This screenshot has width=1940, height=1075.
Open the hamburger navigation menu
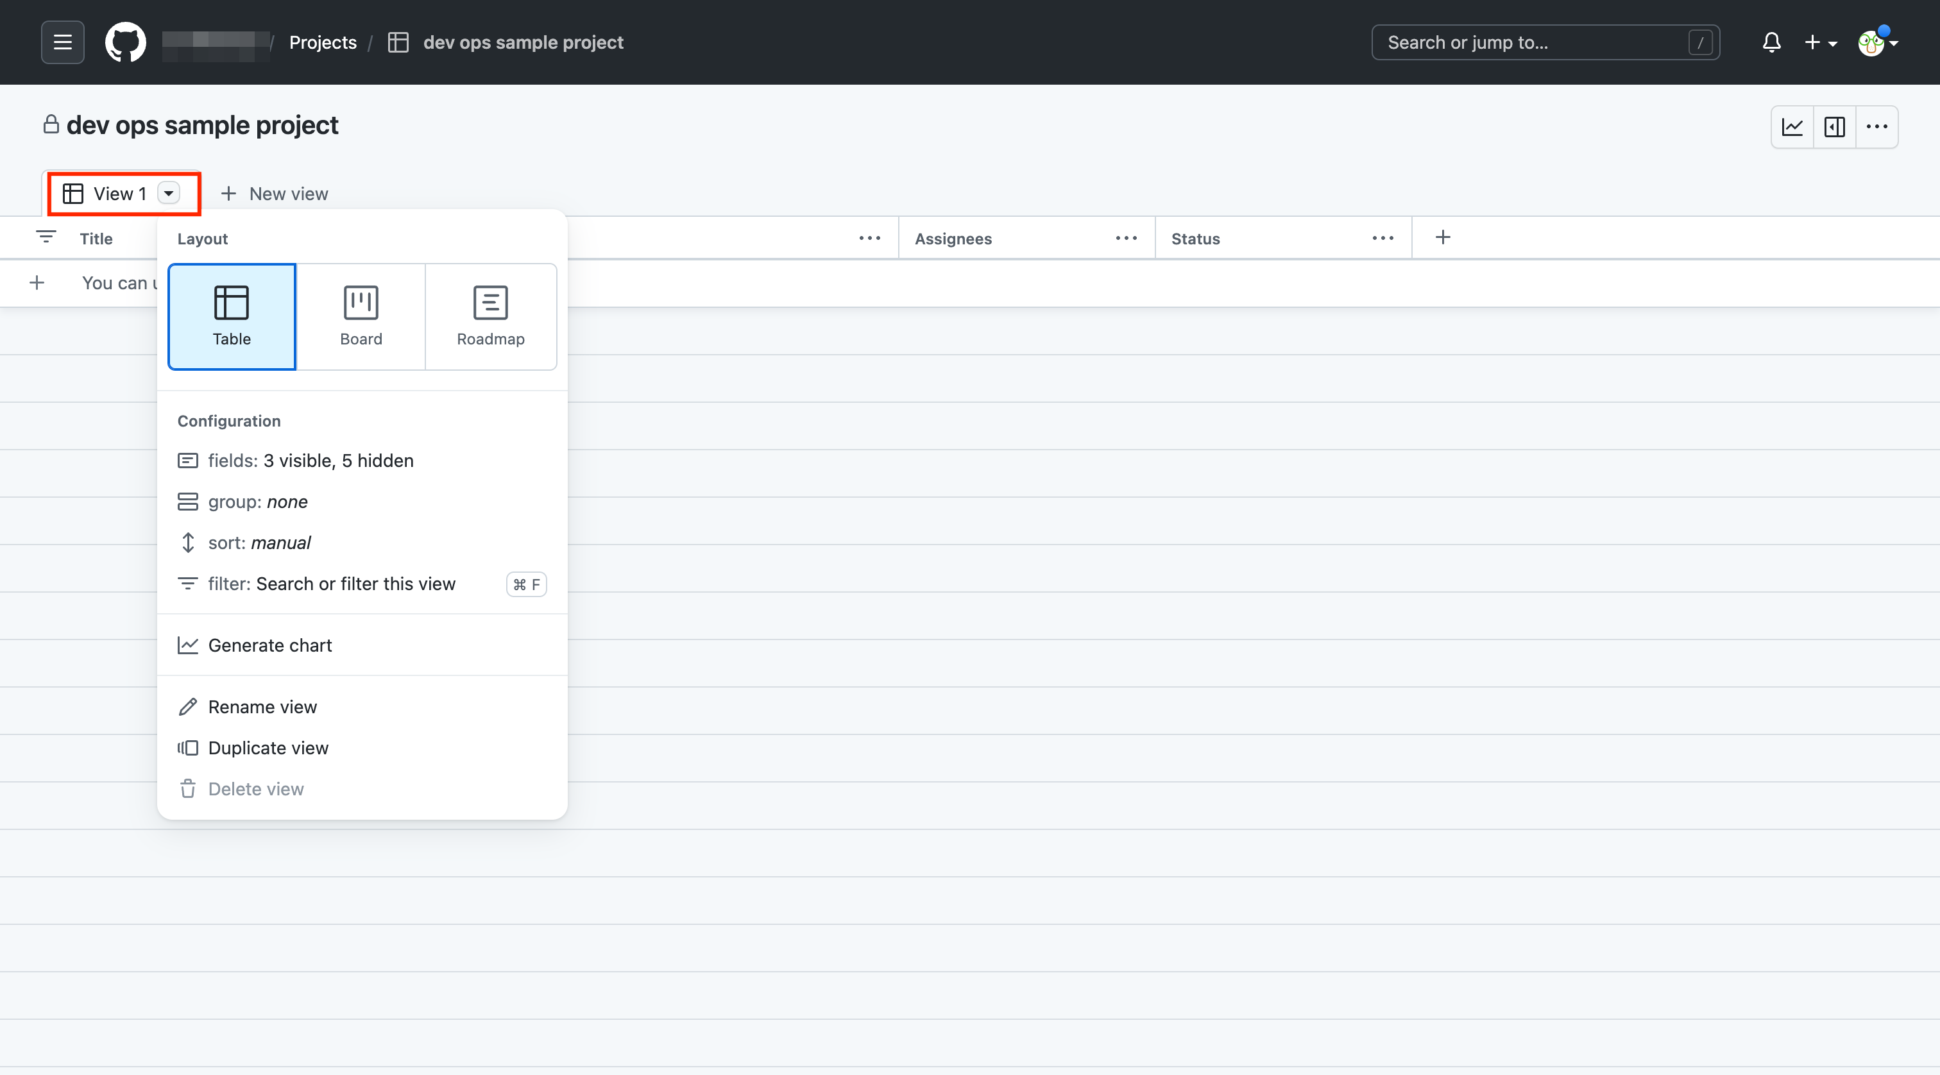pos(62,42)
